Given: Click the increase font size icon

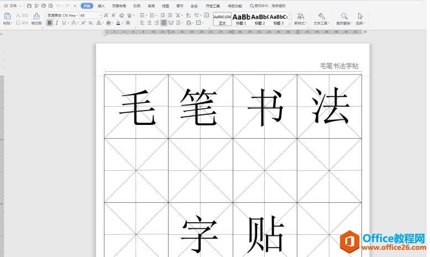Looking at the screenshot, I should (106, 15).
